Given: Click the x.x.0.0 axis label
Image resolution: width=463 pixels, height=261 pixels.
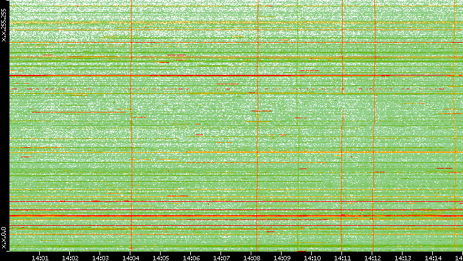Looking at the screenshot, I should [4, 238].
